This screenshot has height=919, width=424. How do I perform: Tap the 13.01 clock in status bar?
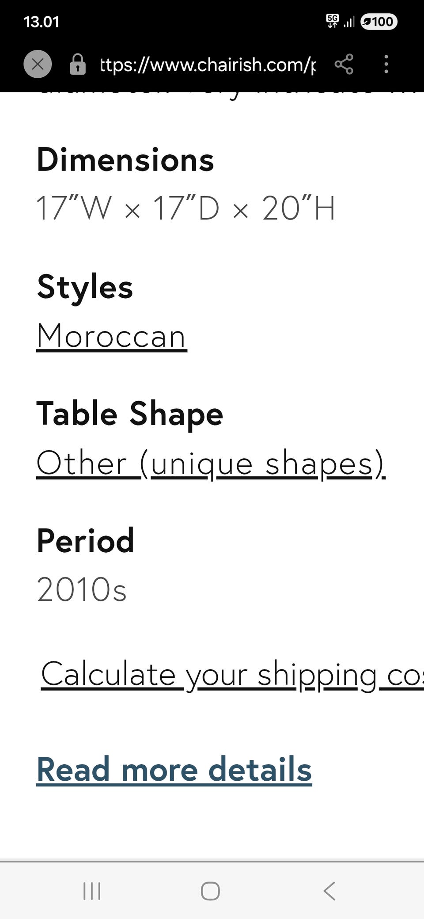(x=41, y=22)
